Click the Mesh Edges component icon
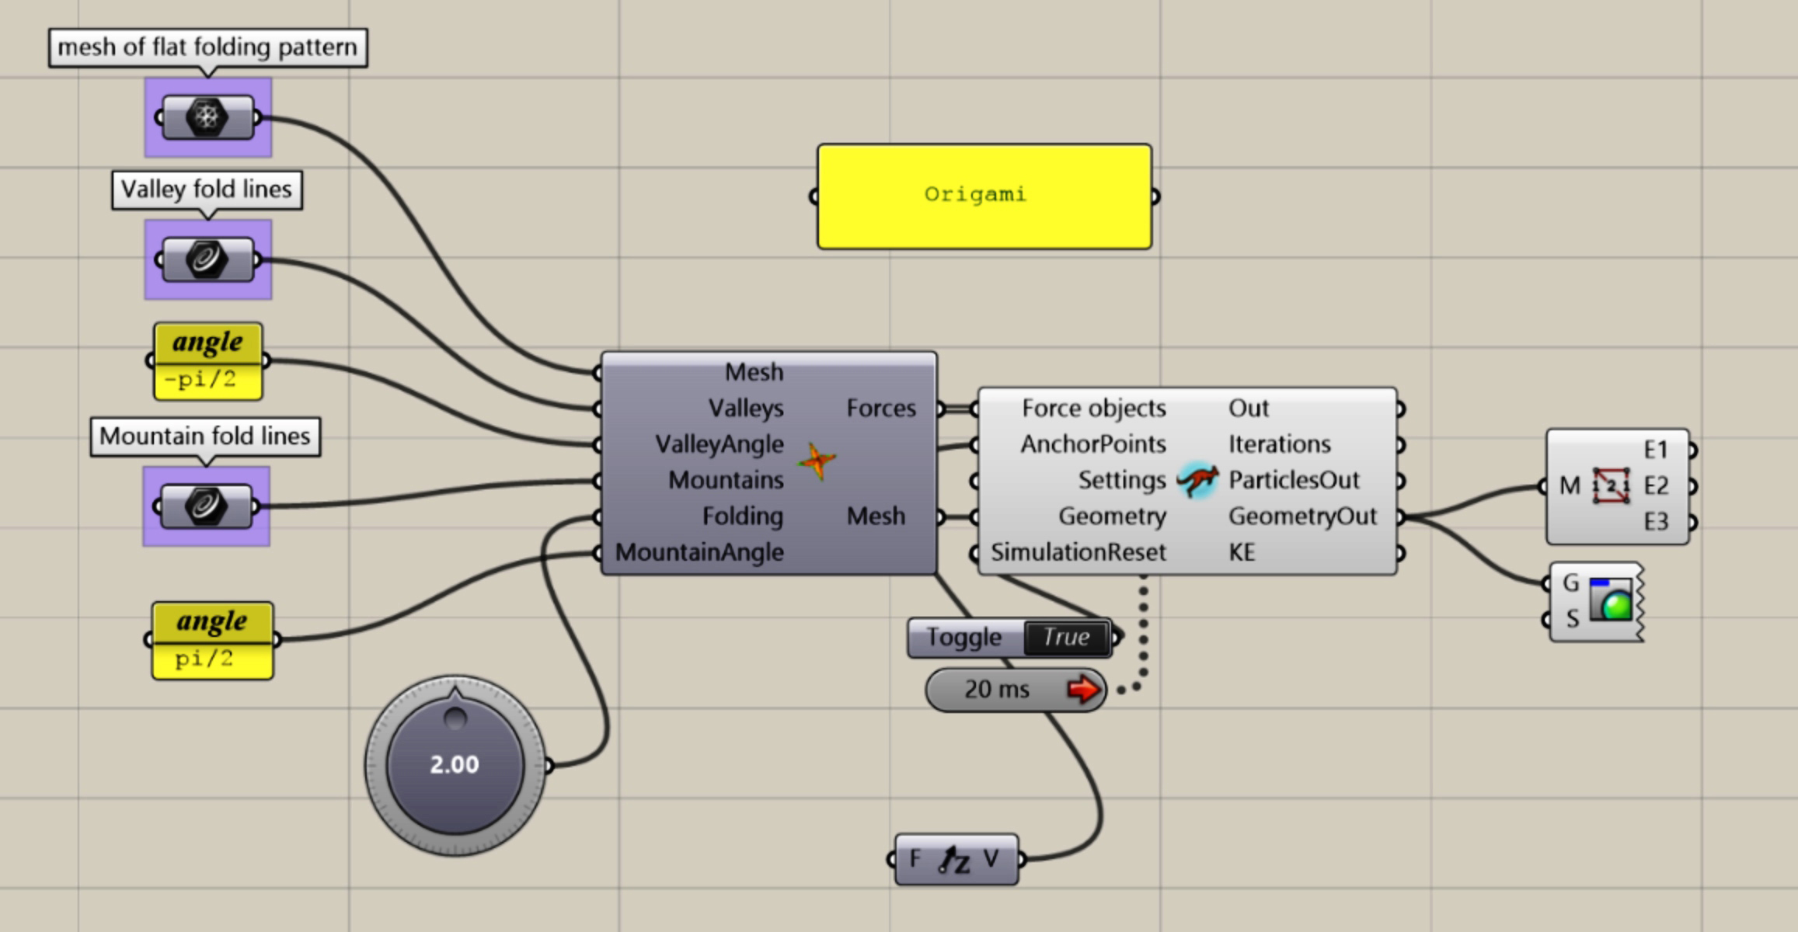The width and height of the screenshot is (1798, 932). pos(1611,486)
